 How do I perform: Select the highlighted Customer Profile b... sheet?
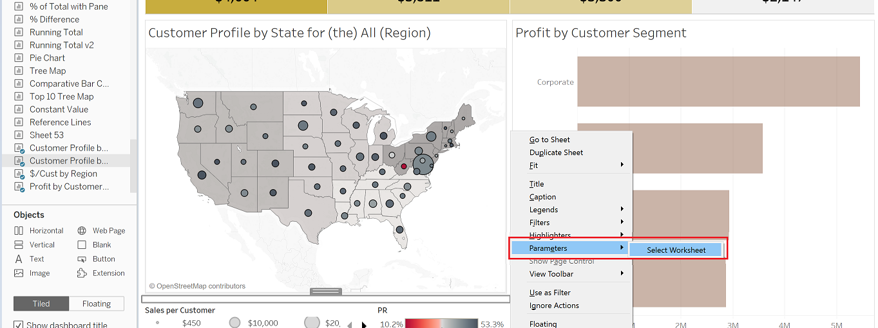[69, 161]
